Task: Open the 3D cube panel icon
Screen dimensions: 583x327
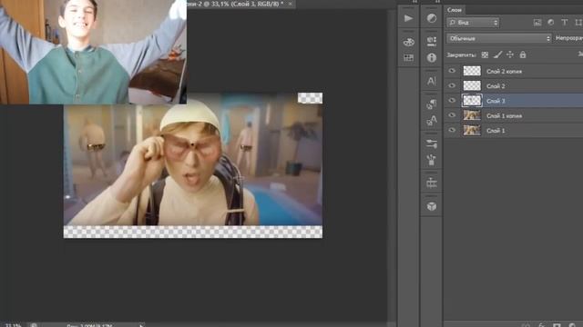Action: [431, 206]
